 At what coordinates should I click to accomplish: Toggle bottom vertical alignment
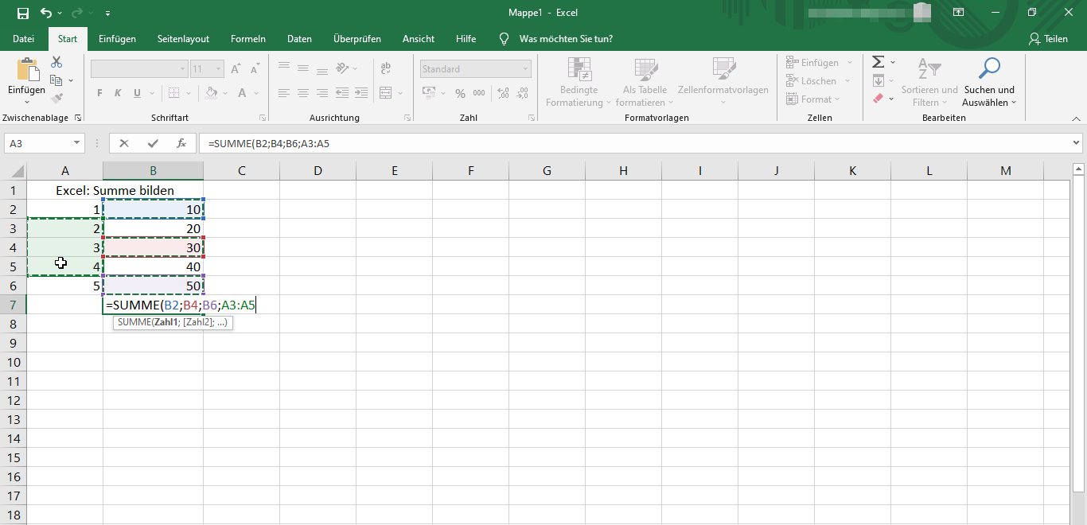click(322, 69)
